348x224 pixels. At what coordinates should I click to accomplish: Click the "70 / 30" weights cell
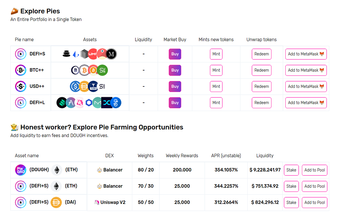pos(146,186)
